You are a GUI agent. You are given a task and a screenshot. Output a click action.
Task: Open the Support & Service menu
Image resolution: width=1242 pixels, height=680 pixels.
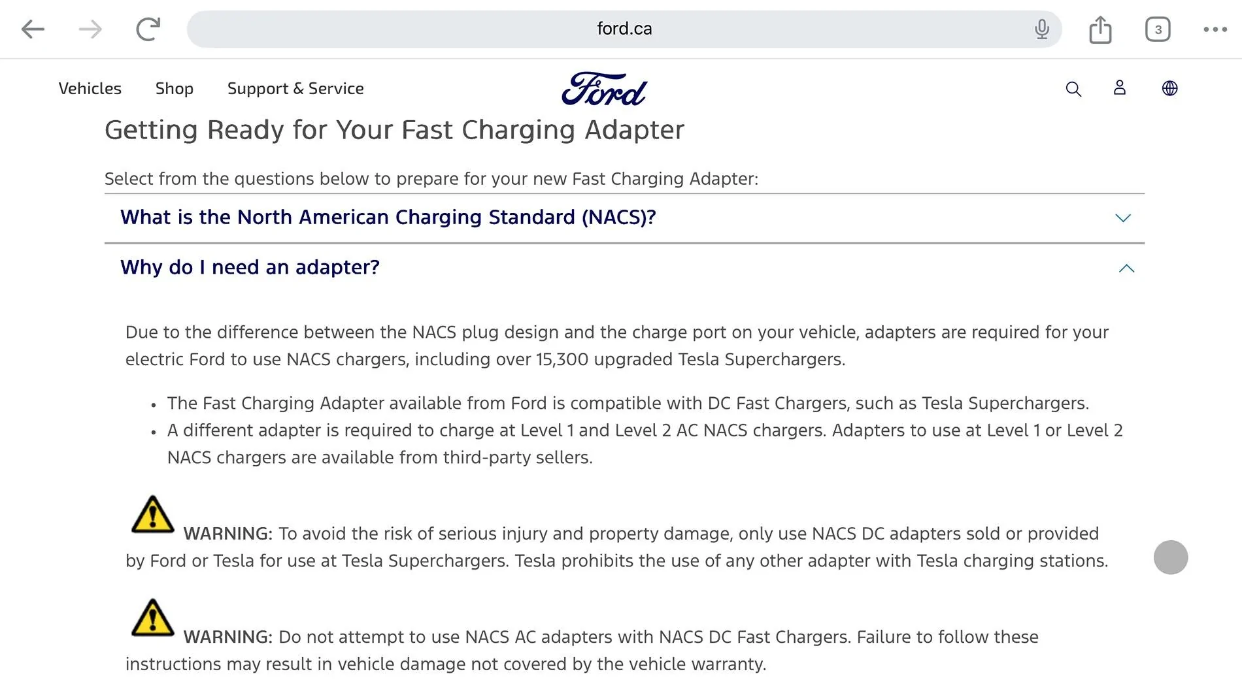click(295, 88)
